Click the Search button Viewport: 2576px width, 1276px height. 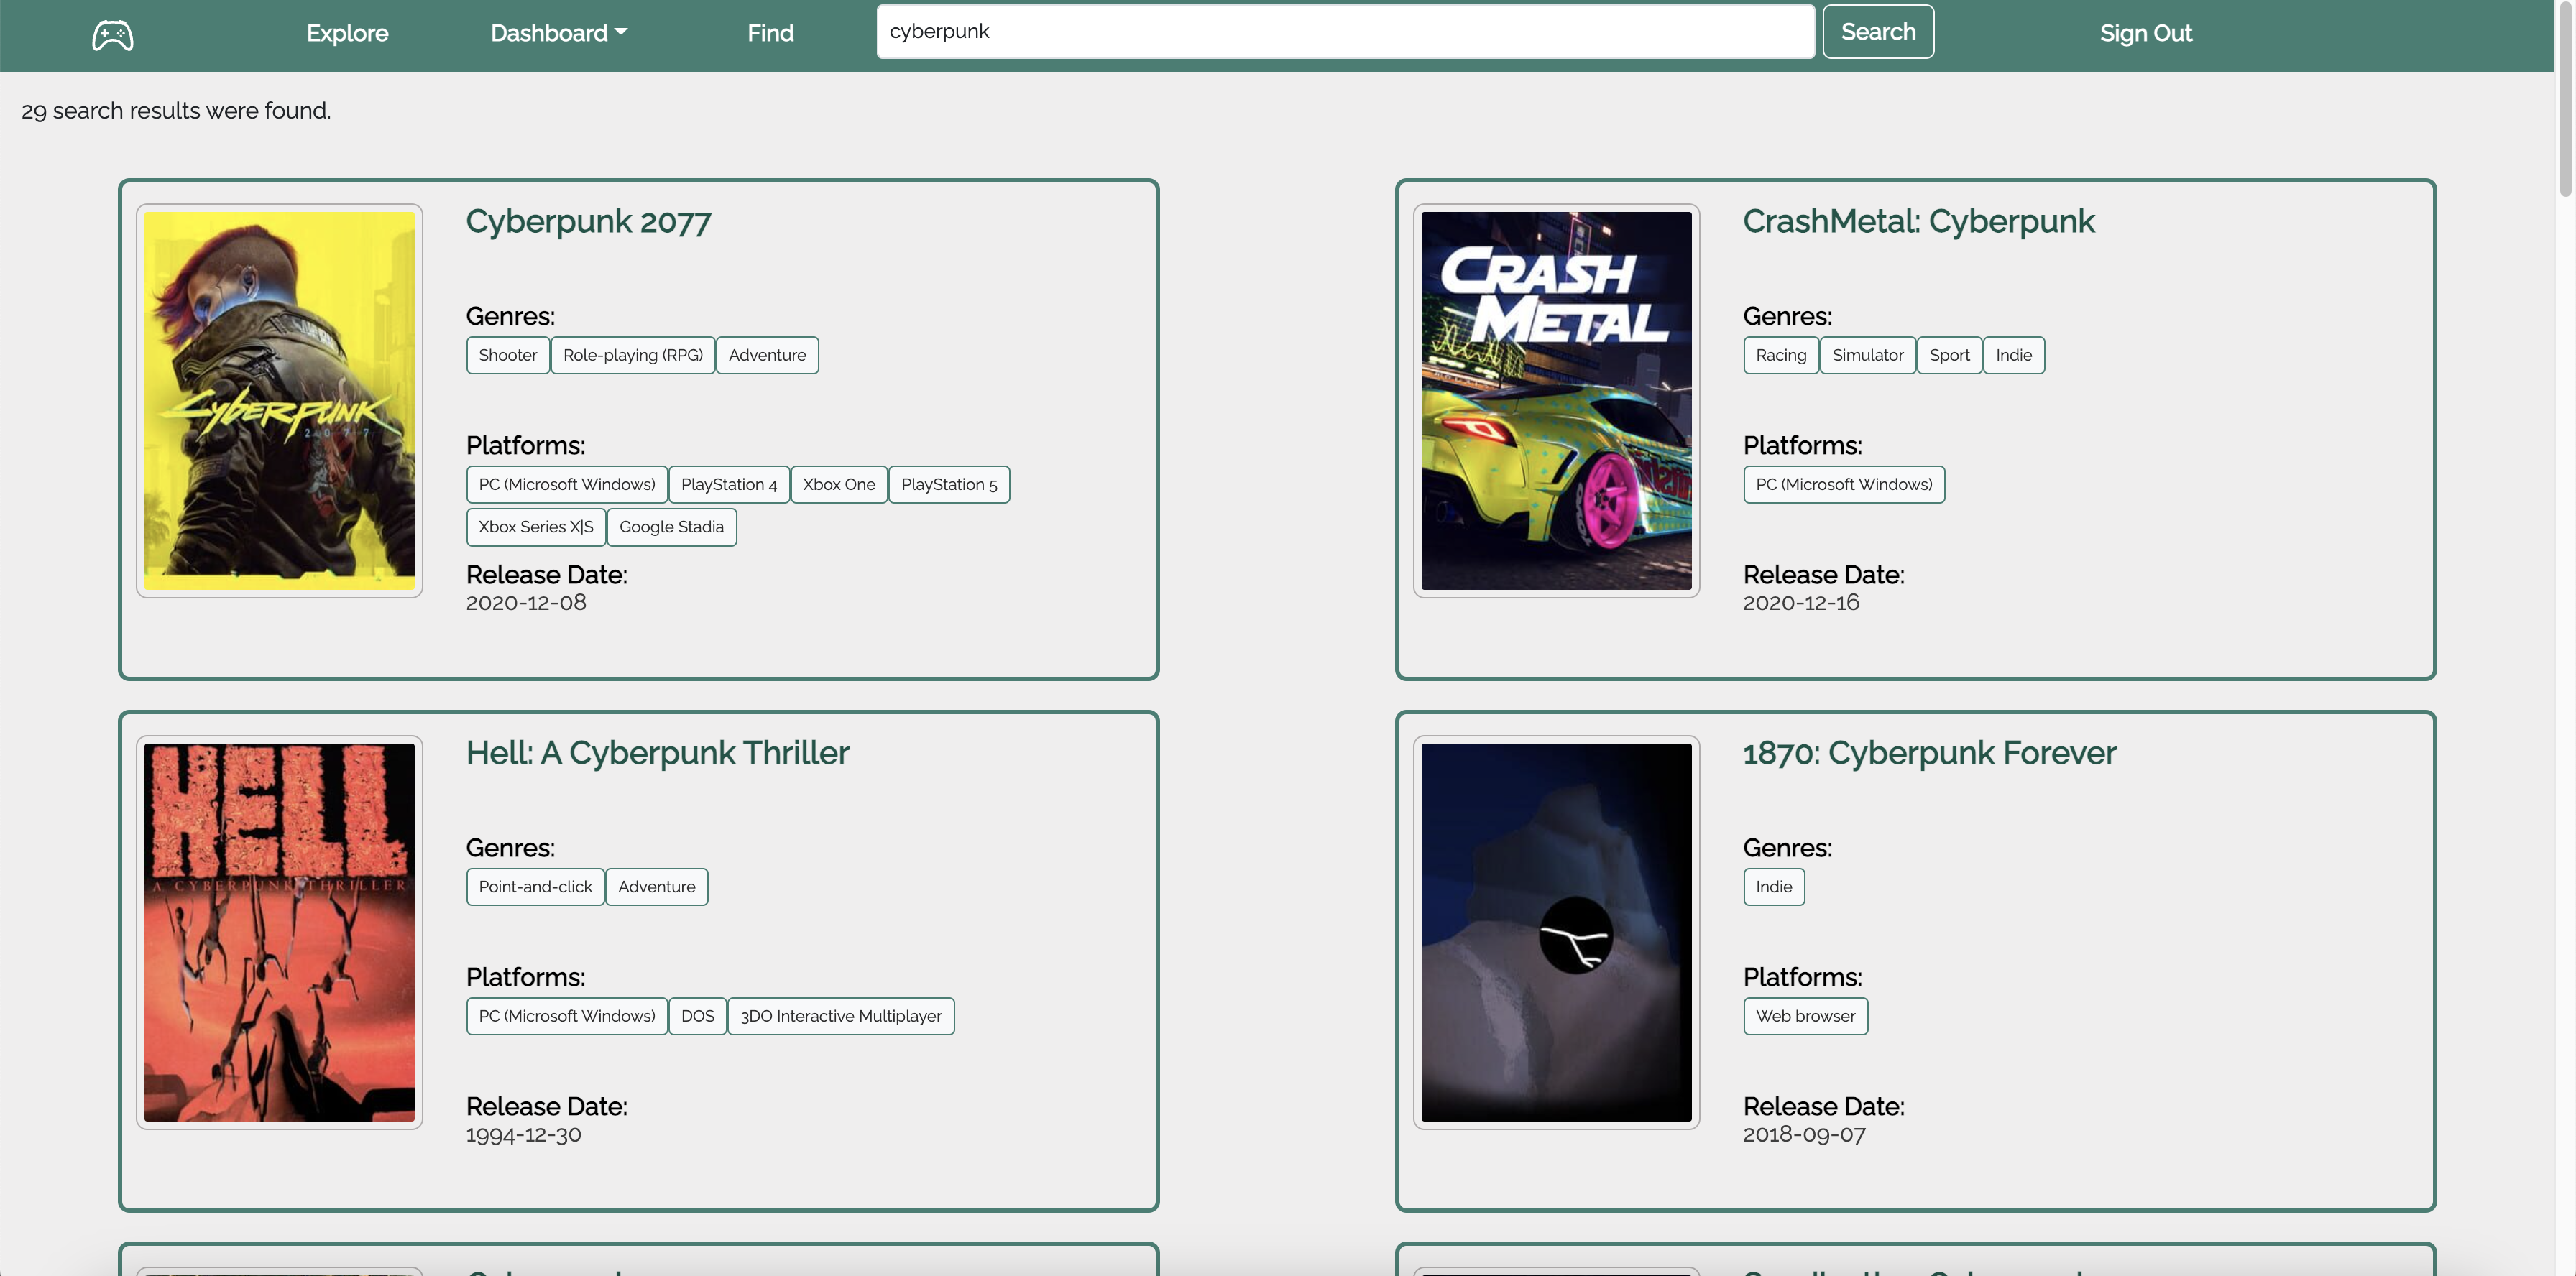[1877, 31]
